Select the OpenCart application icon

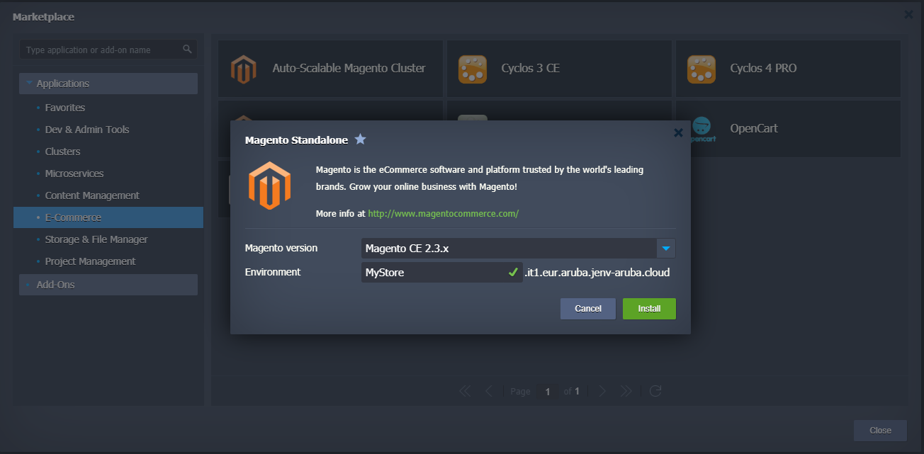click(x=702, y=129)
